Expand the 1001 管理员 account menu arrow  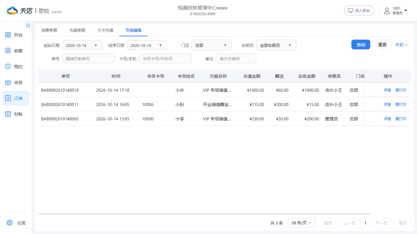[406, 10]
